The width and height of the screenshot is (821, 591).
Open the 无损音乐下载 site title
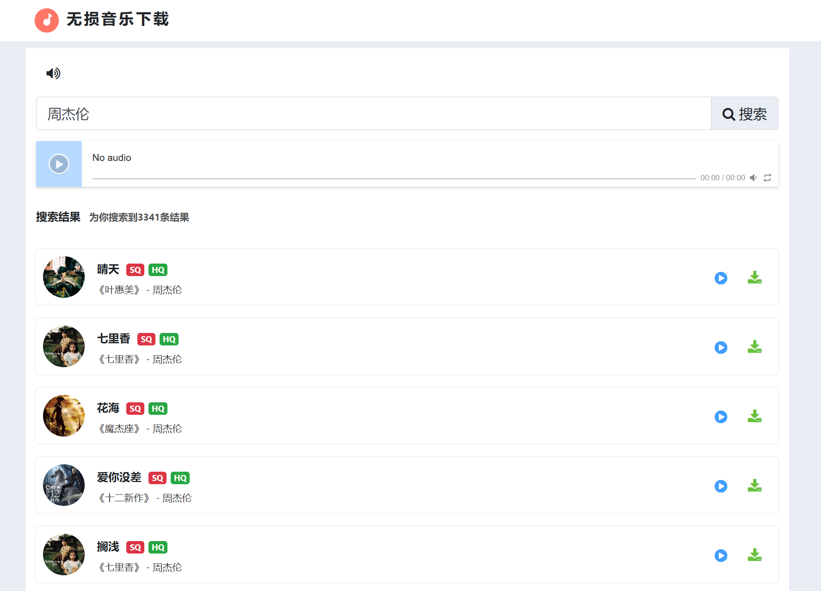coord(117,19)
